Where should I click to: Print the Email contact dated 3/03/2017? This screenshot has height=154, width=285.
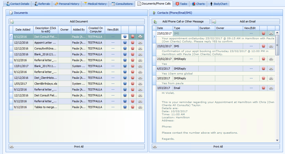tap(271, 88)
